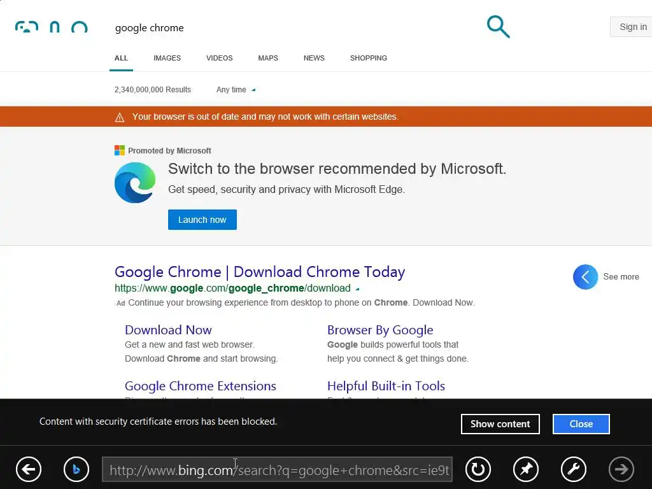This screenshot has width=652, height=489.
Task: Click the Content with security certificate errors message
Action: click(x=158, y=422)
